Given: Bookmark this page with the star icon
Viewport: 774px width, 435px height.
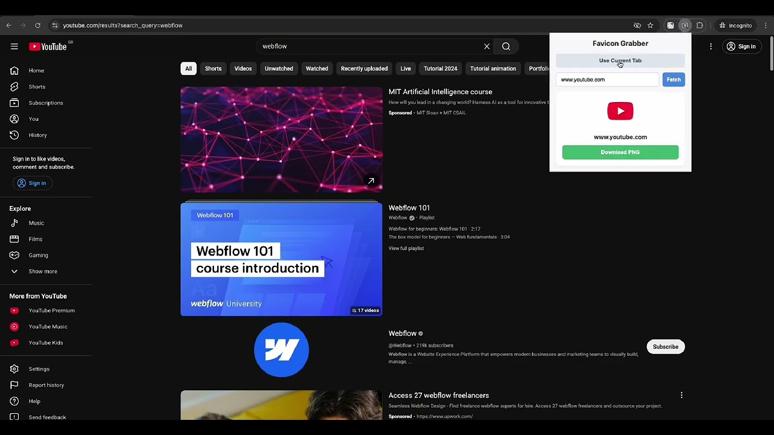Looking at the screenshot, I should 650,25.
